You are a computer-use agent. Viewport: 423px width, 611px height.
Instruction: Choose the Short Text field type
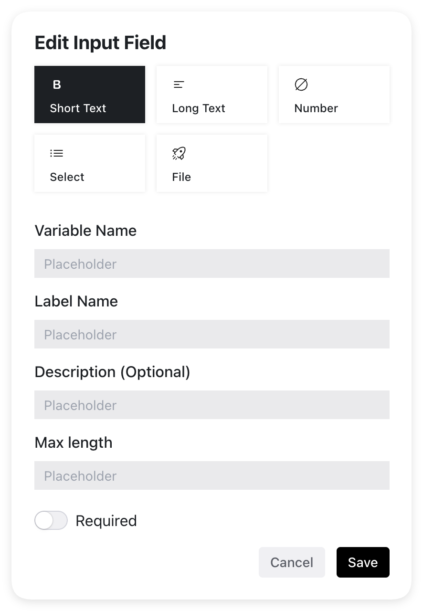click(x=90, y=95)
